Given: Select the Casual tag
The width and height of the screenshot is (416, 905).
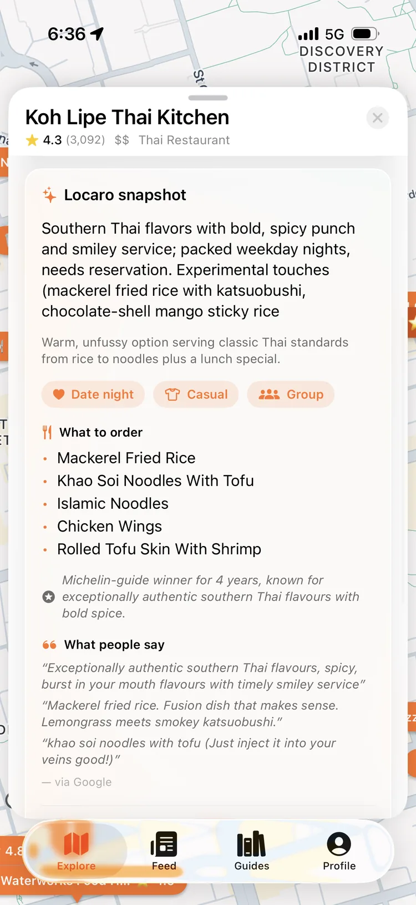Looking at the screenshot, I should click(x=196, y=395).
